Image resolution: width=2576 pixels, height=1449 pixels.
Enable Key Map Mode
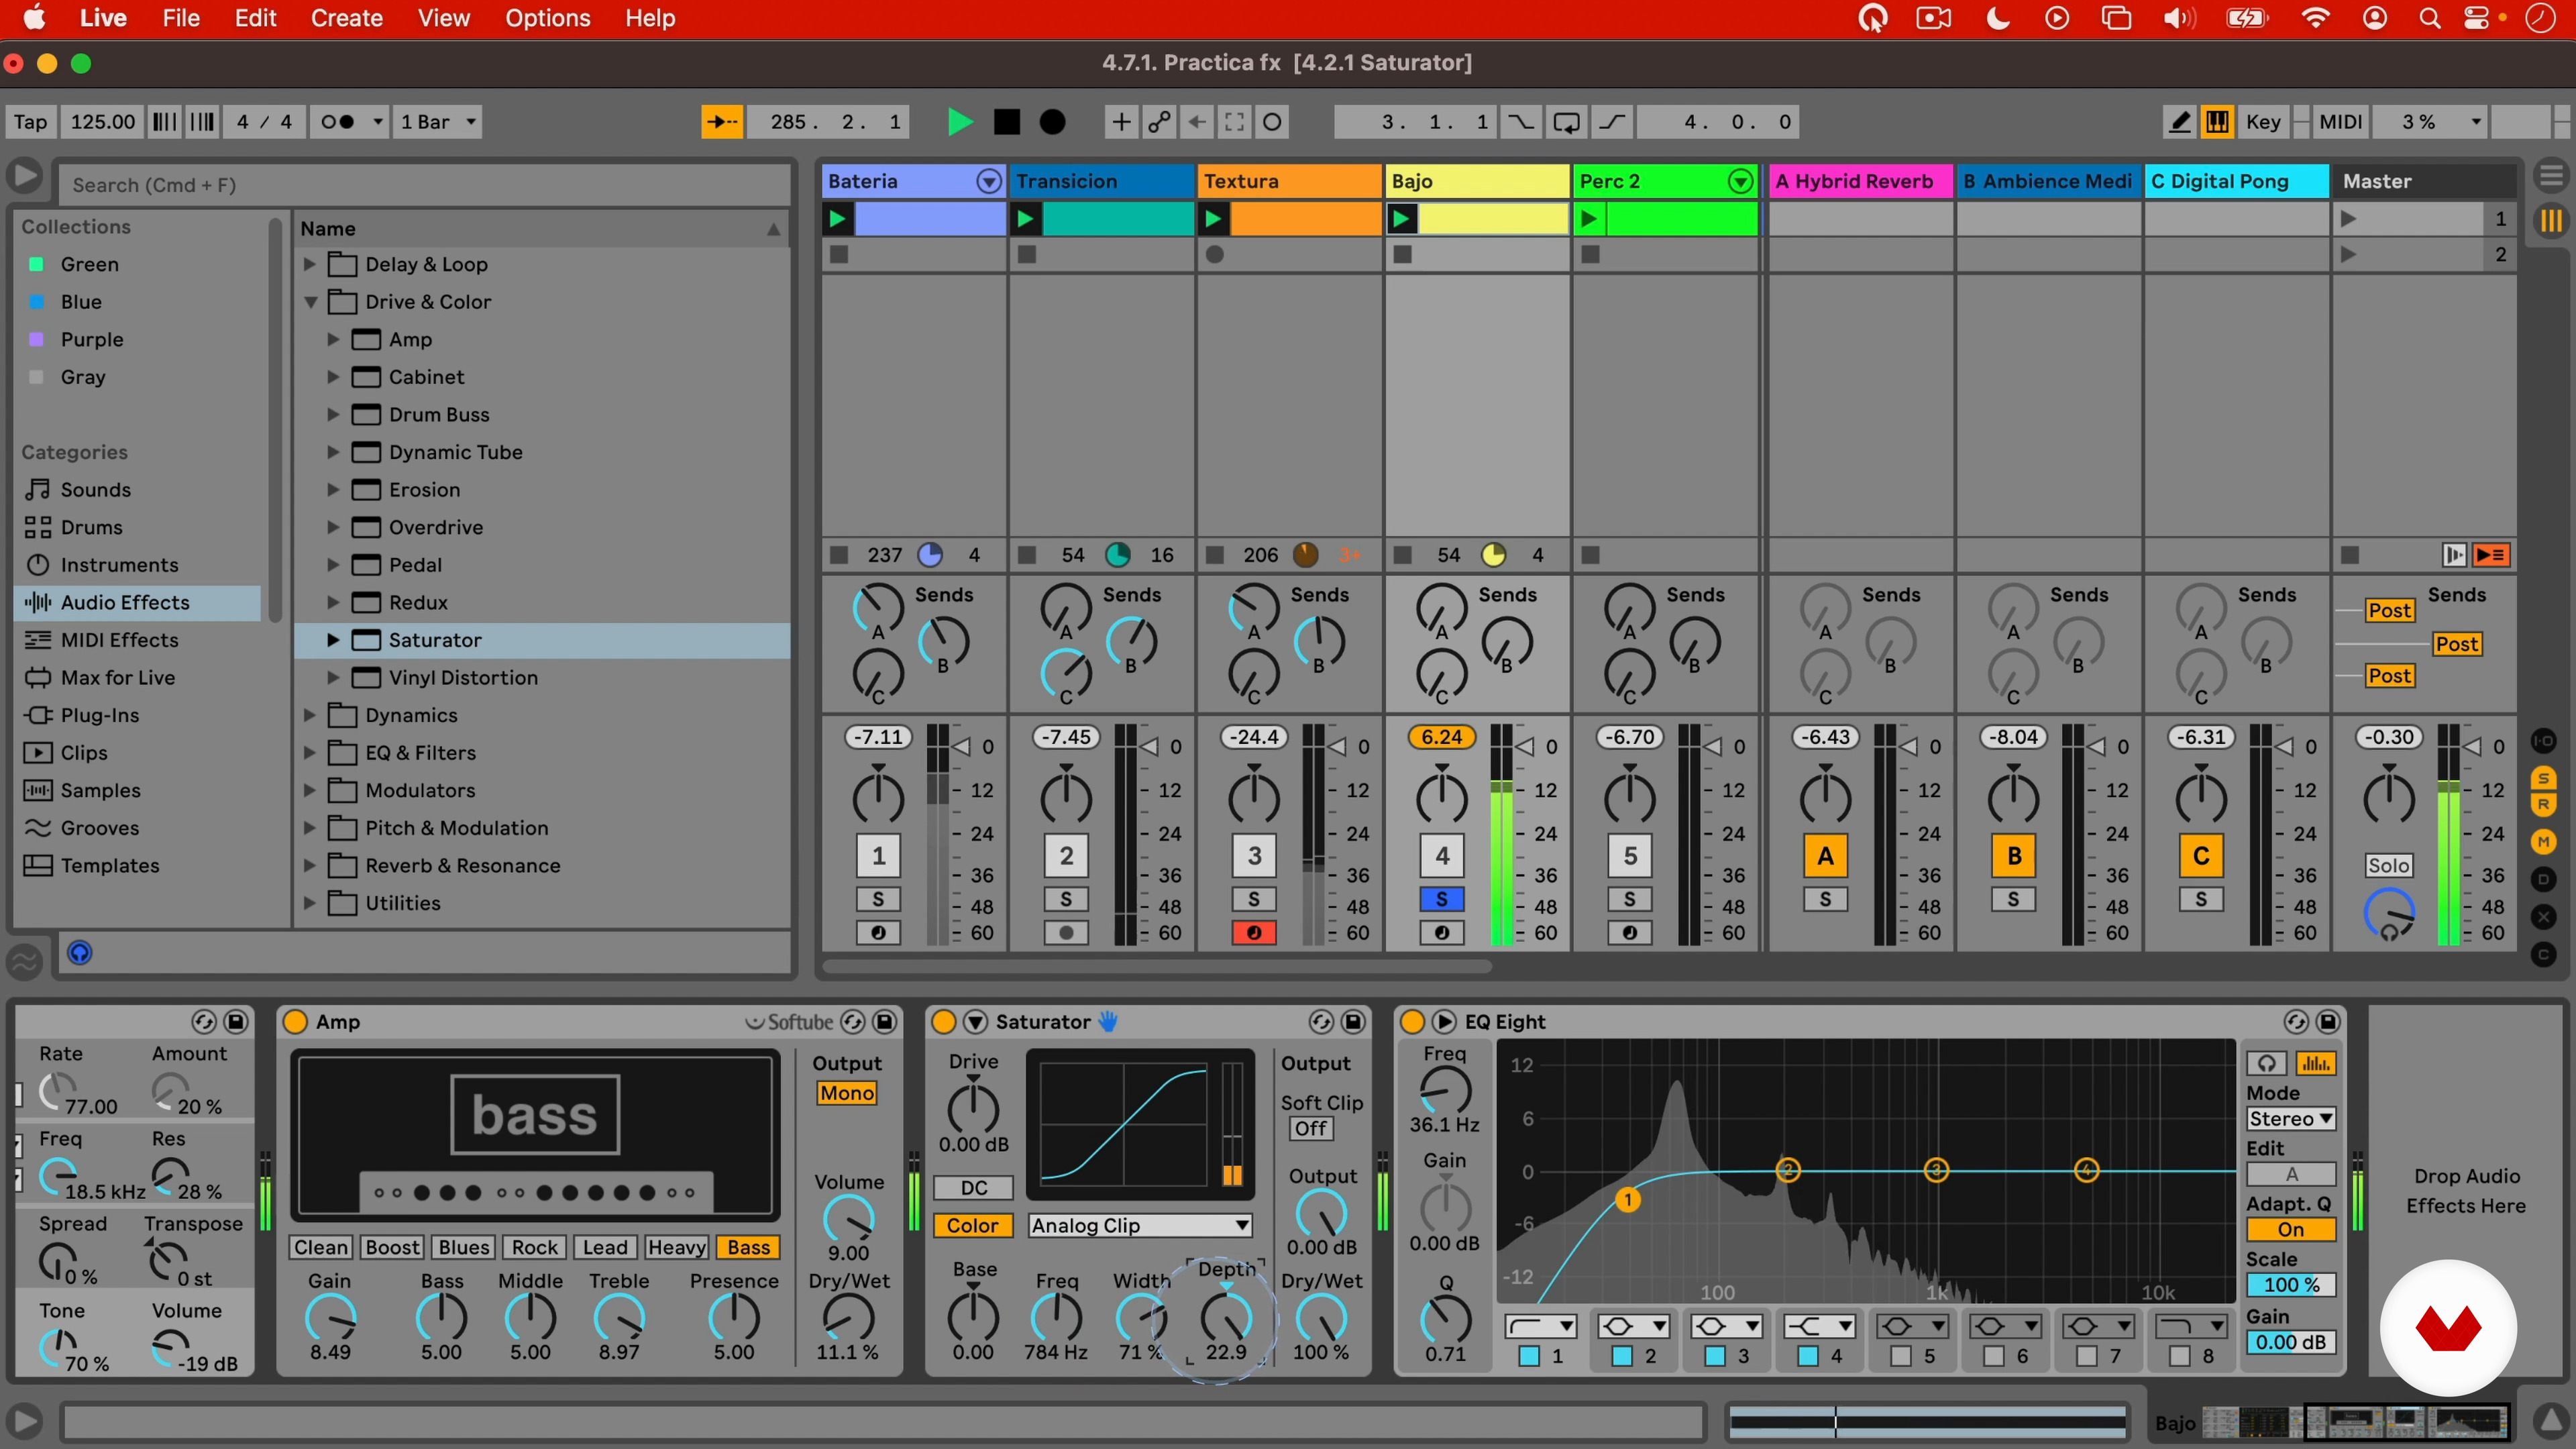click(x=2263, y=122)
